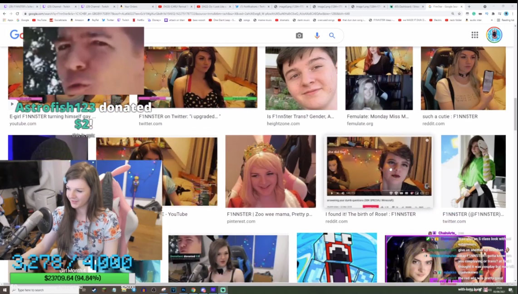Image resolution: width=518 pixels, height=294 pixels.
Task: Bookmark this page with the star icon
Action: point(459,14)
